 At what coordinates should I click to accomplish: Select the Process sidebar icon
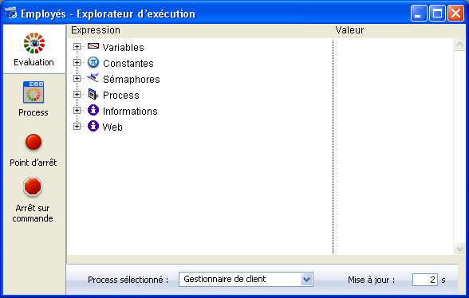click(33, 92)
